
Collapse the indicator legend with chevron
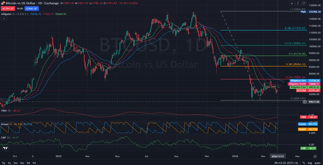pos(4,19)
